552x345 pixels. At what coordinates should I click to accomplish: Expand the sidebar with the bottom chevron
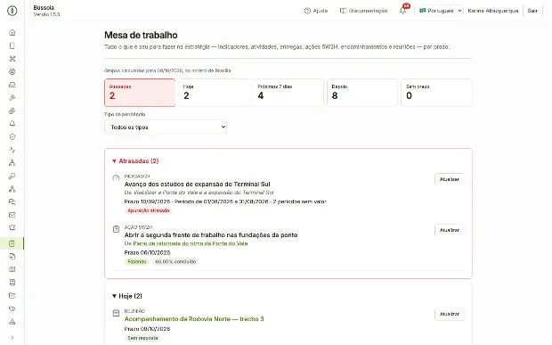[x=12, y=338]
